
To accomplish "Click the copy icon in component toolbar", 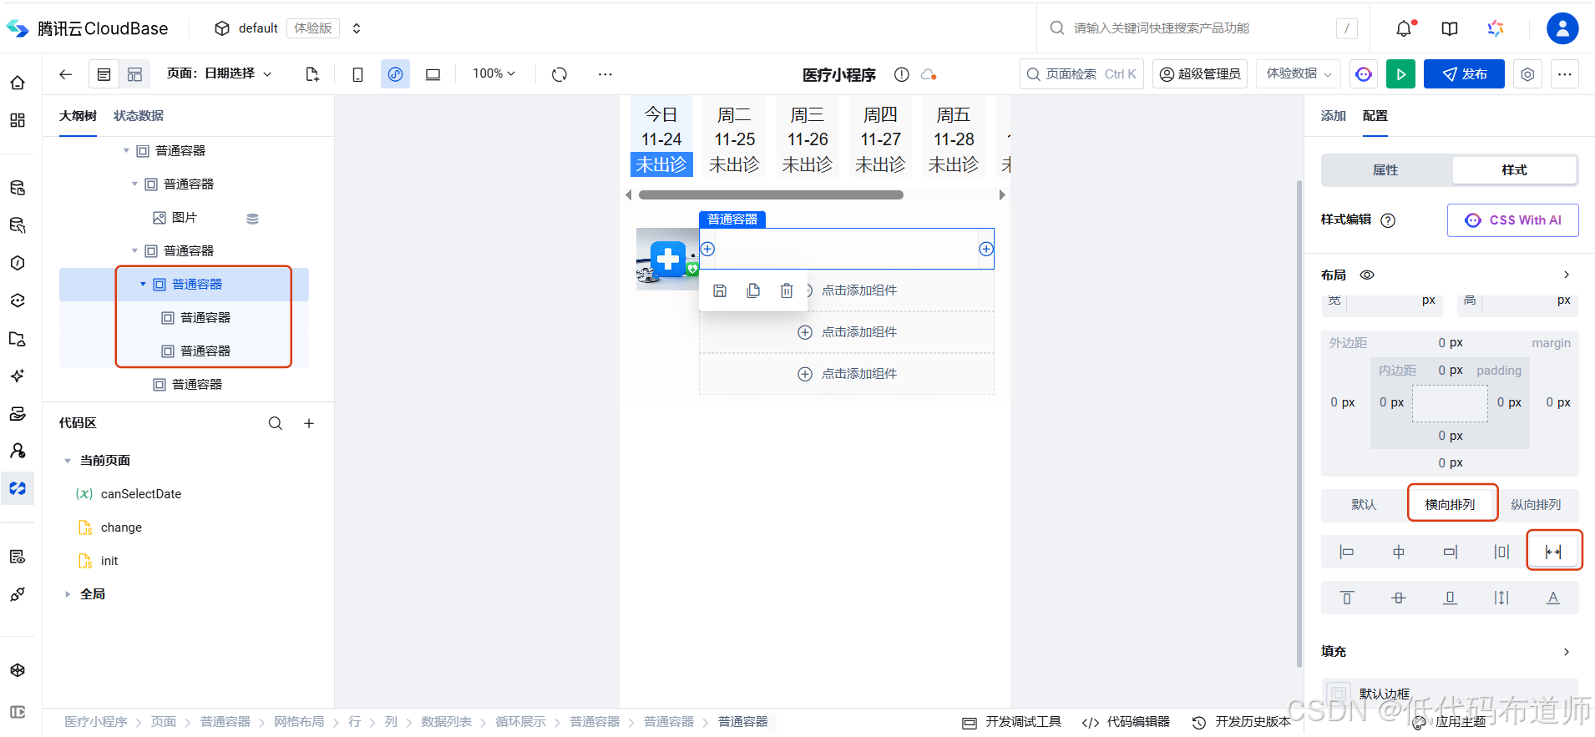I will pos(753,290).
